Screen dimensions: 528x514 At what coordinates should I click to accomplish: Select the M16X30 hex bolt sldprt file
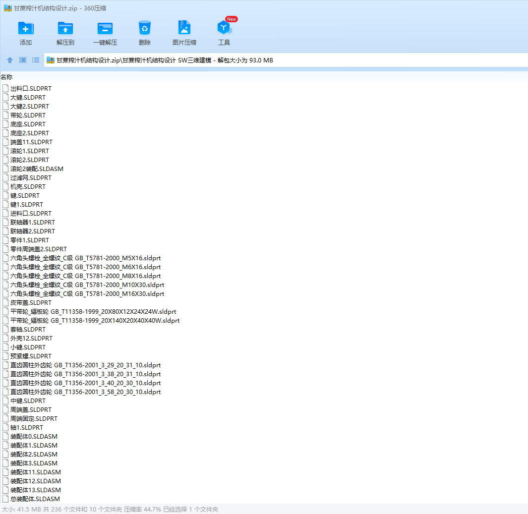(87, 293)
